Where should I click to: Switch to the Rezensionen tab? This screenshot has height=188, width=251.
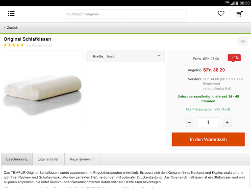coord(82,159)
